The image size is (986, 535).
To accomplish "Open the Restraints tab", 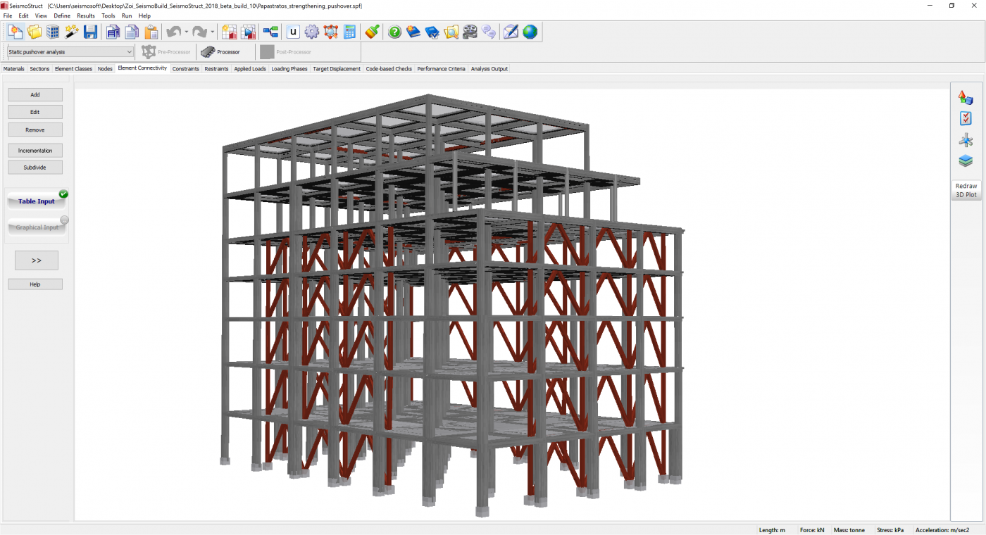I will point(217,69).
